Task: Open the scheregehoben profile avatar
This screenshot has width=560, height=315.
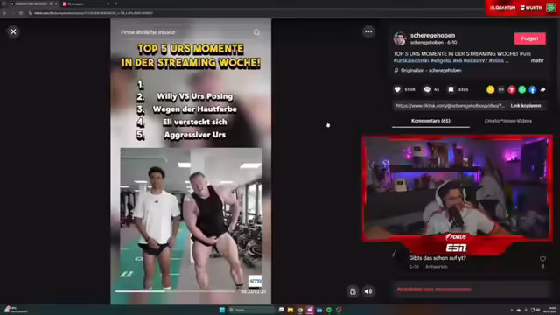Action: [x=400, y=38]
